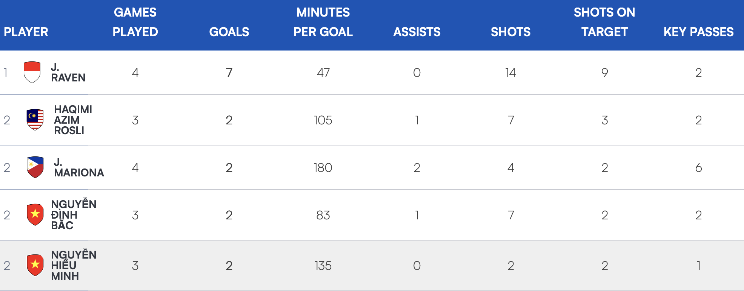The image size is (744, 291).
Task: Select the Nguyễn Hiểu Minh player name
Action: tap(74, 265)
